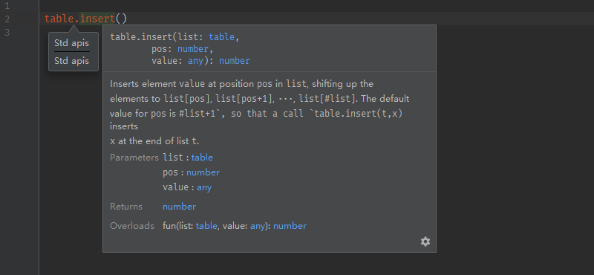The width and height of the screenshot is (594, 275).
Task: Click line number 2 in gutter
Action: 7,19
